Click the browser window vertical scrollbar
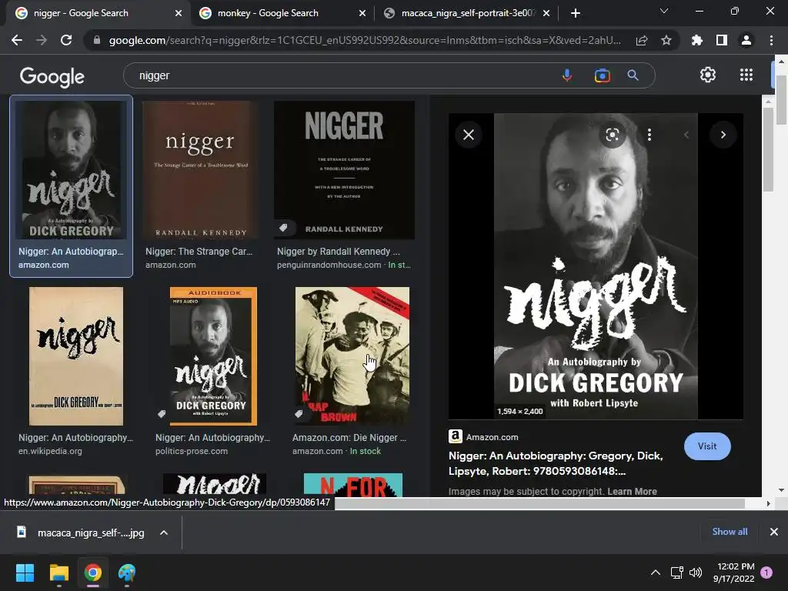This screenshot has width=788, height=591. [781, 99]
